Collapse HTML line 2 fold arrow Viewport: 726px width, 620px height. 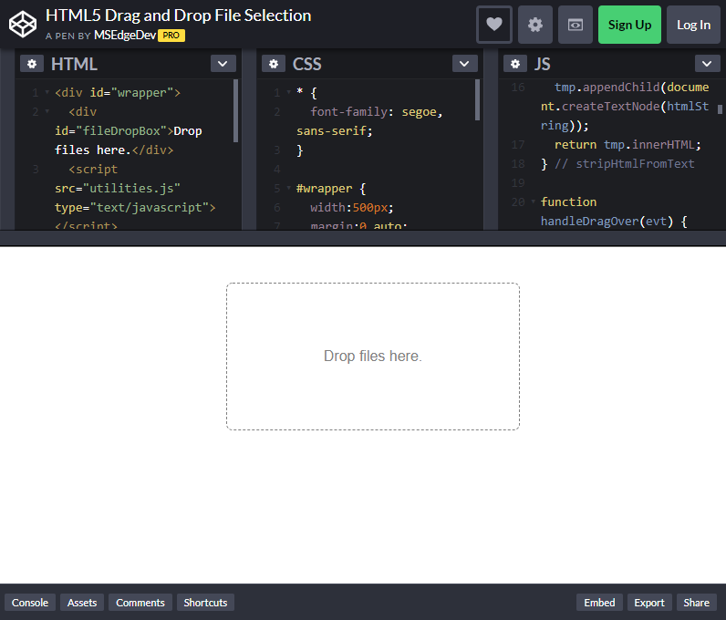point(47,111)
